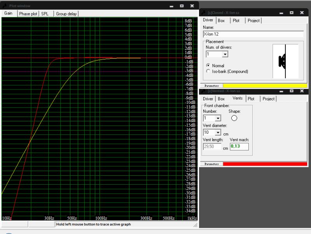This screenshot has width=311, height=234.
Task: Click the Plot window resize grip
Action: 196,225
